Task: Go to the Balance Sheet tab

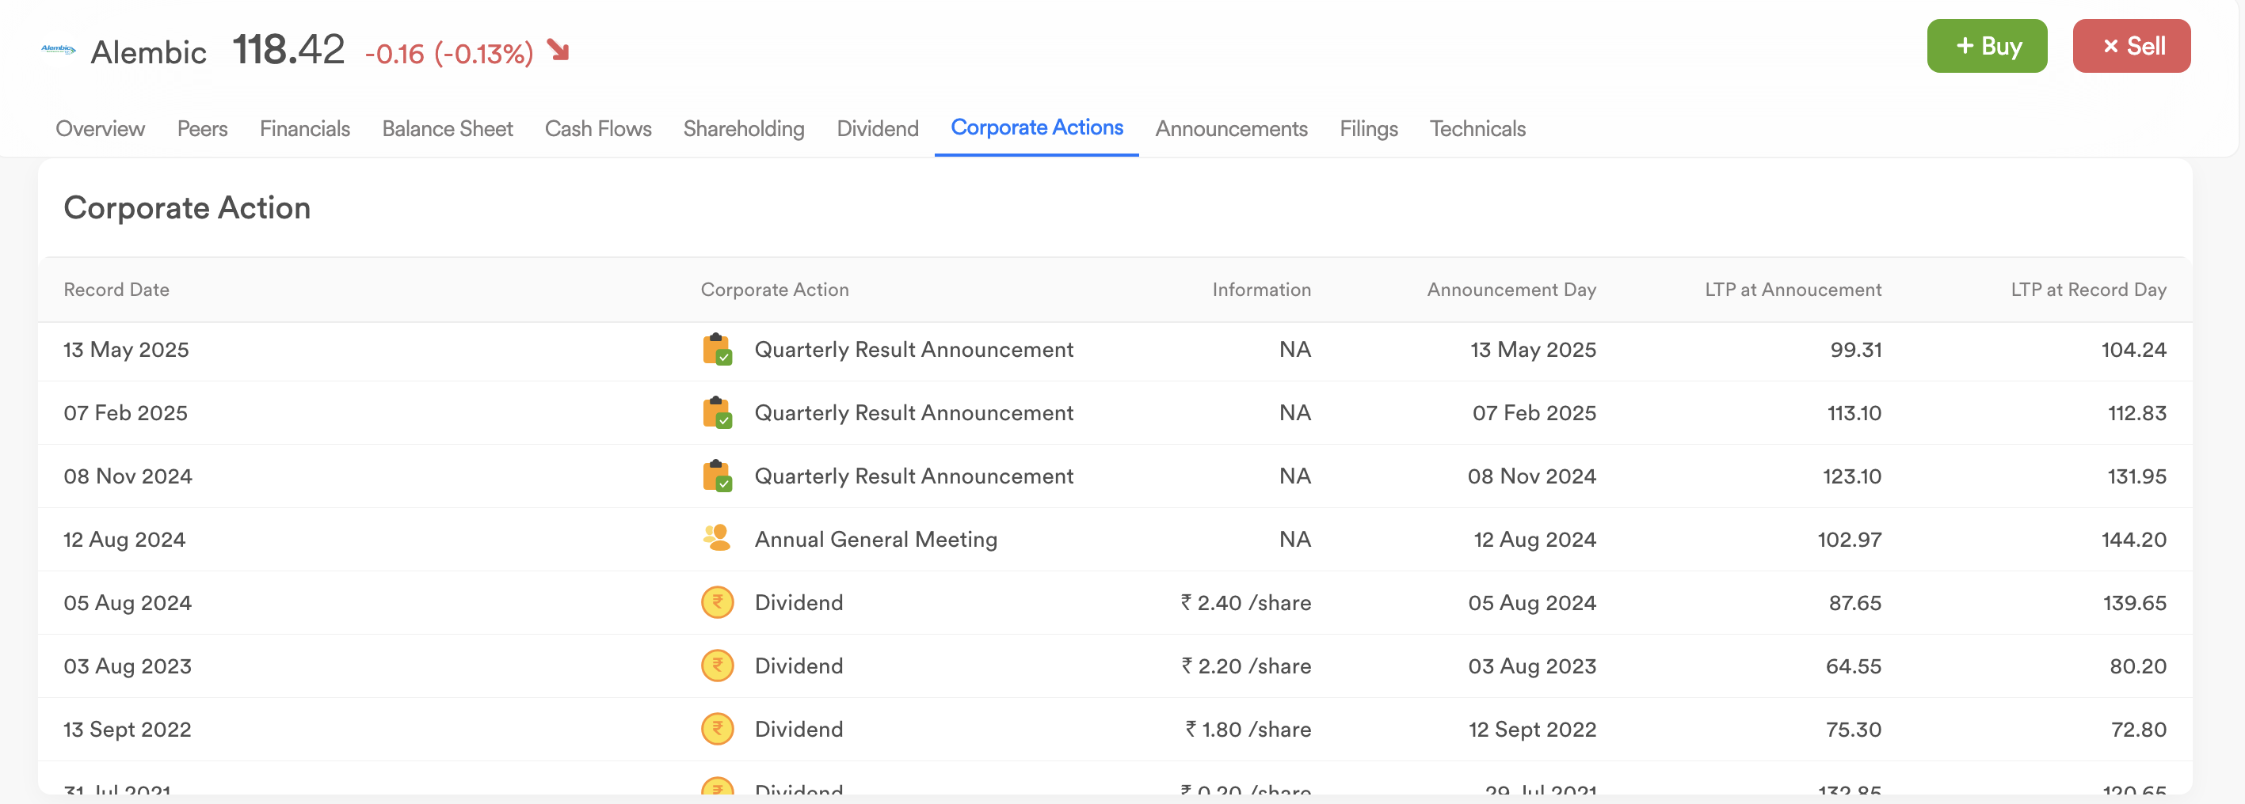Action: click(x=447, y=129)
